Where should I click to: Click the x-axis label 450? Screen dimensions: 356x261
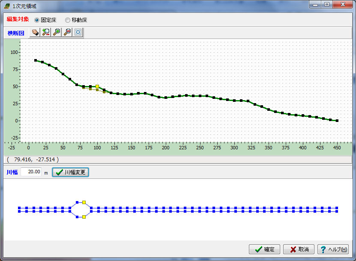click(337, 148)
